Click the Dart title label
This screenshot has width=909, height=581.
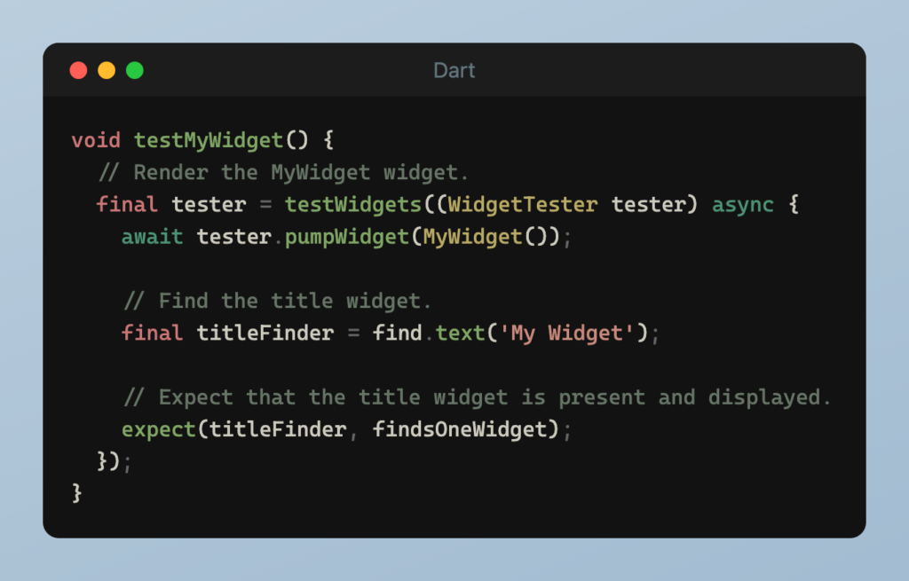454,70
